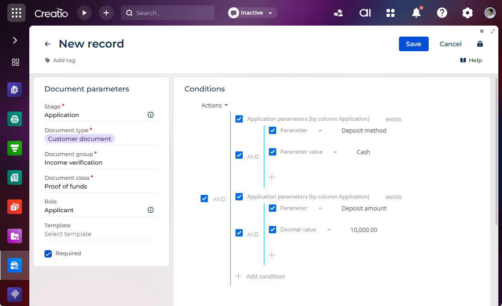Click the 10,000.00 decimal value
The width and height of the screenshot is (502, 306).
click(364, 230)
